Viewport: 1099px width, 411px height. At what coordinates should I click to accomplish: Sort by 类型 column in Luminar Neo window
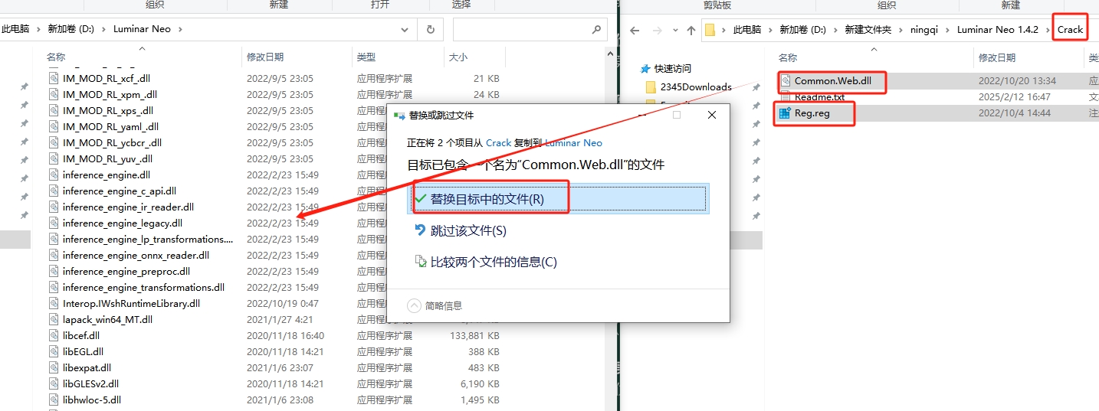[366, 57]
